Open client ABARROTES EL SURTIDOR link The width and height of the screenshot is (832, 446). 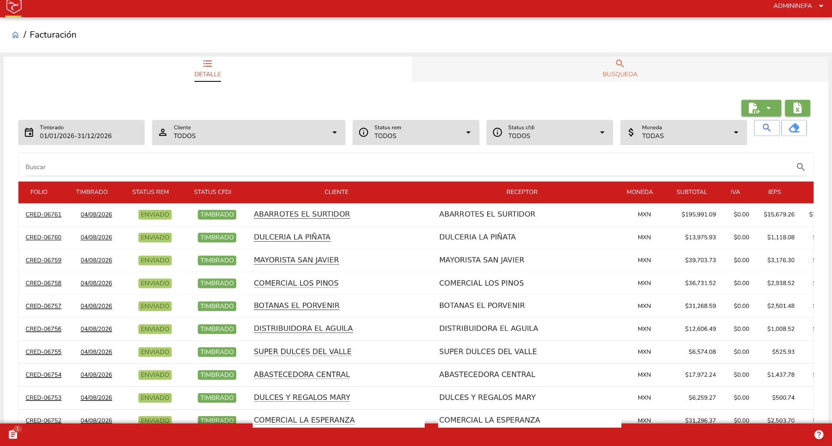point(302,214)
